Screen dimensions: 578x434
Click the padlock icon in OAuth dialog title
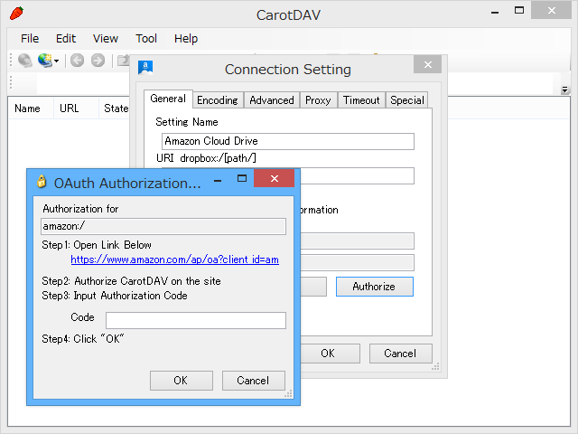[x=42, y=181]
